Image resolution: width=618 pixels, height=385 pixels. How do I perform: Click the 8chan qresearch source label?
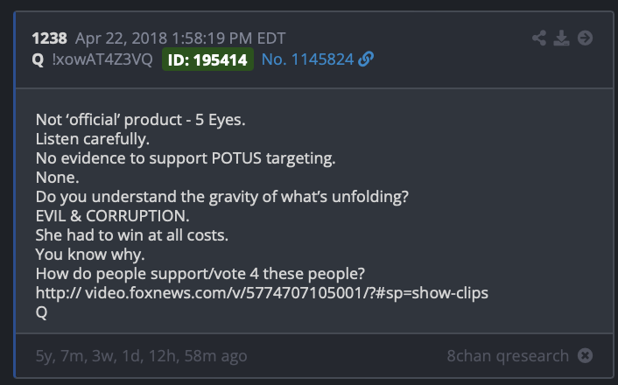pyautogui.click(x=508, y=356)
